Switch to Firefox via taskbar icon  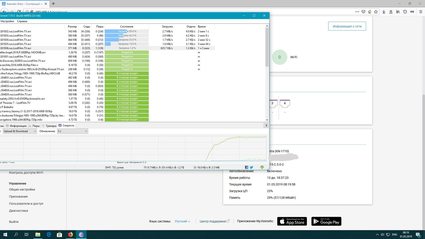pos(70,234)
